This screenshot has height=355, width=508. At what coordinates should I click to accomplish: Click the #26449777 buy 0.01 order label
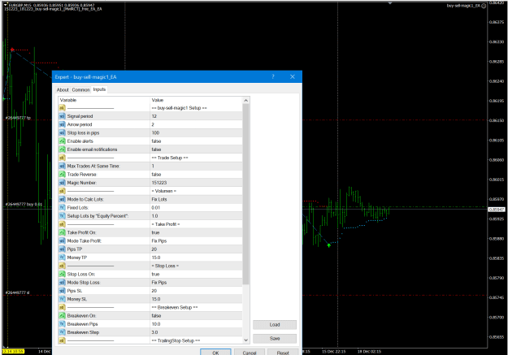[x=24, y=204]
